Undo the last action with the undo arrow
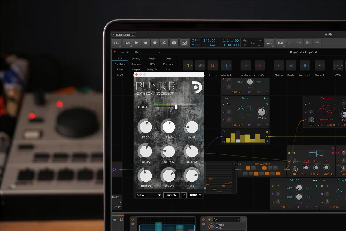This screenshot has width=346, height=231. (x=290, y=43)
